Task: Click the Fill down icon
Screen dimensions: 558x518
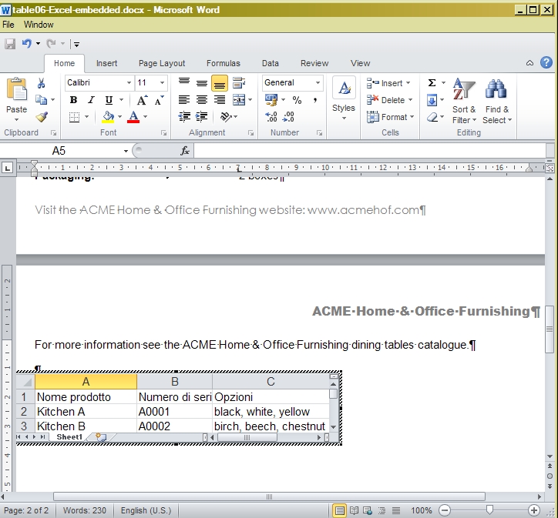Action: pyautogui.click(x=432, y=100)
